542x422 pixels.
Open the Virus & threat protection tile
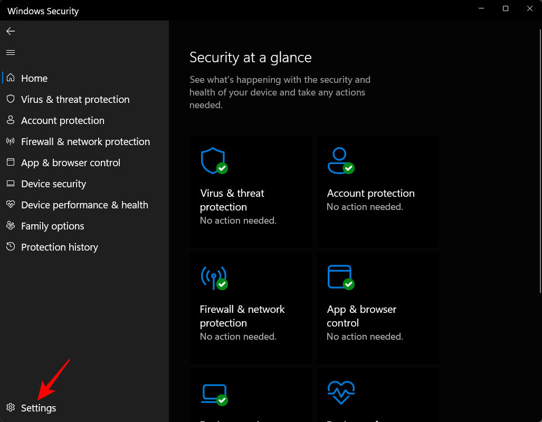click(x=251, y=191)
